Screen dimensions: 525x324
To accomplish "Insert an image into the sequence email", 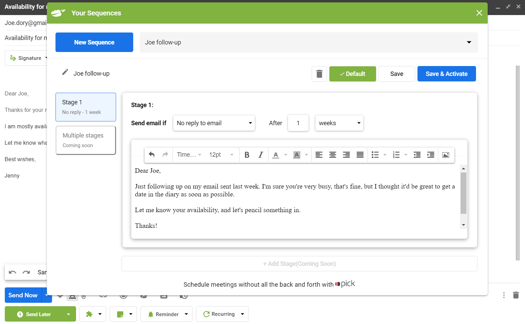I will click(446, 155).
